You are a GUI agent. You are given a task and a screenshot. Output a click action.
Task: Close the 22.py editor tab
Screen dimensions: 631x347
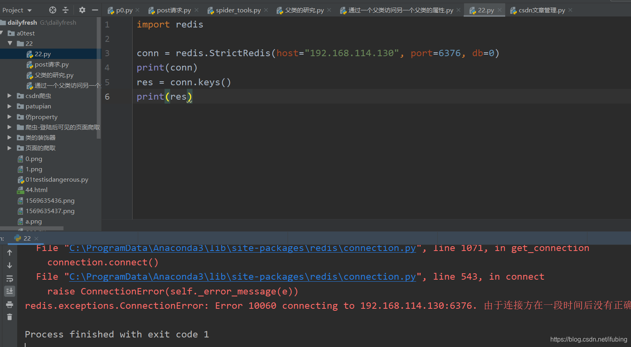pyautogui.click(x=500, y=10)
